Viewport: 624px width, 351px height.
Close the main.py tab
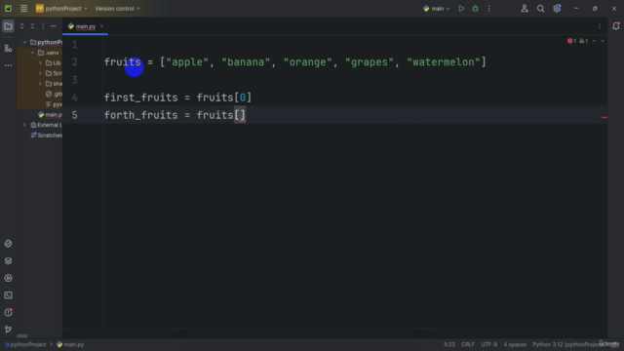[x=101, y=26]
